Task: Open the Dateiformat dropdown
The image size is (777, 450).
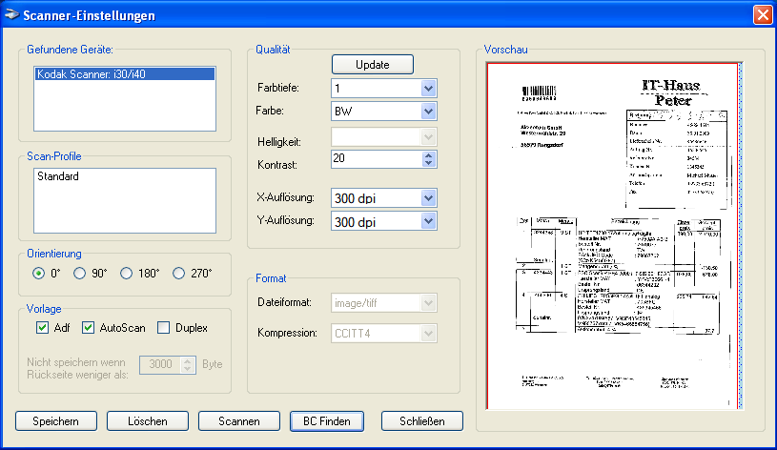Action: [x=428, y=302]
